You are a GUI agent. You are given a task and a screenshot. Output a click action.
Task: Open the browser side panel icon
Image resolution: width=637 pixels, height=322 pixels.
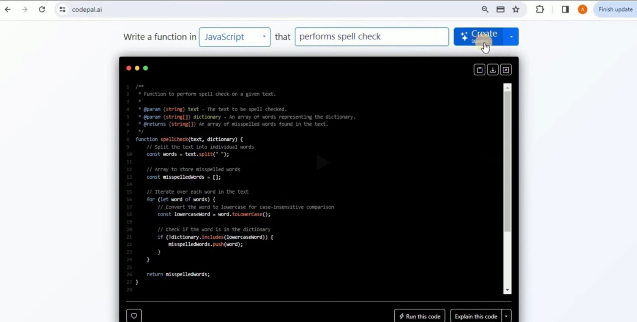[x=565, y=9]
